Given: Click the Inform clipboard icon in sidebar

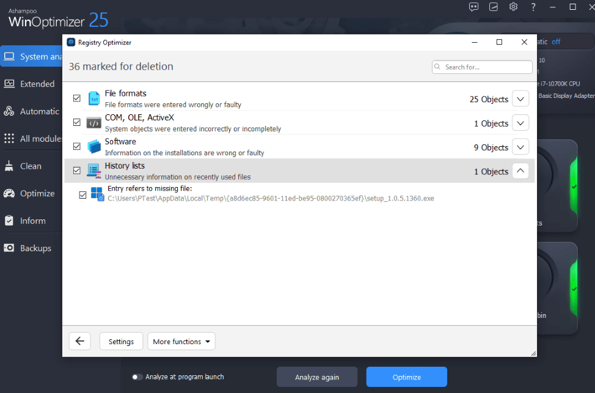Looking at the screenshot, I should 9,221.
